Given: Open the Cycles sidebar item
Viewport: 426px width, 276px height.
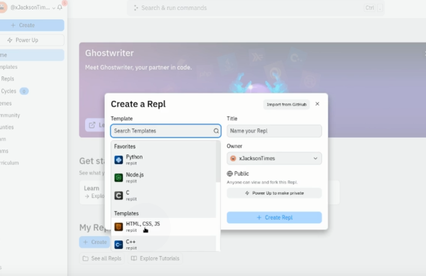Looking at the screenshot, I should pos(8,91).
